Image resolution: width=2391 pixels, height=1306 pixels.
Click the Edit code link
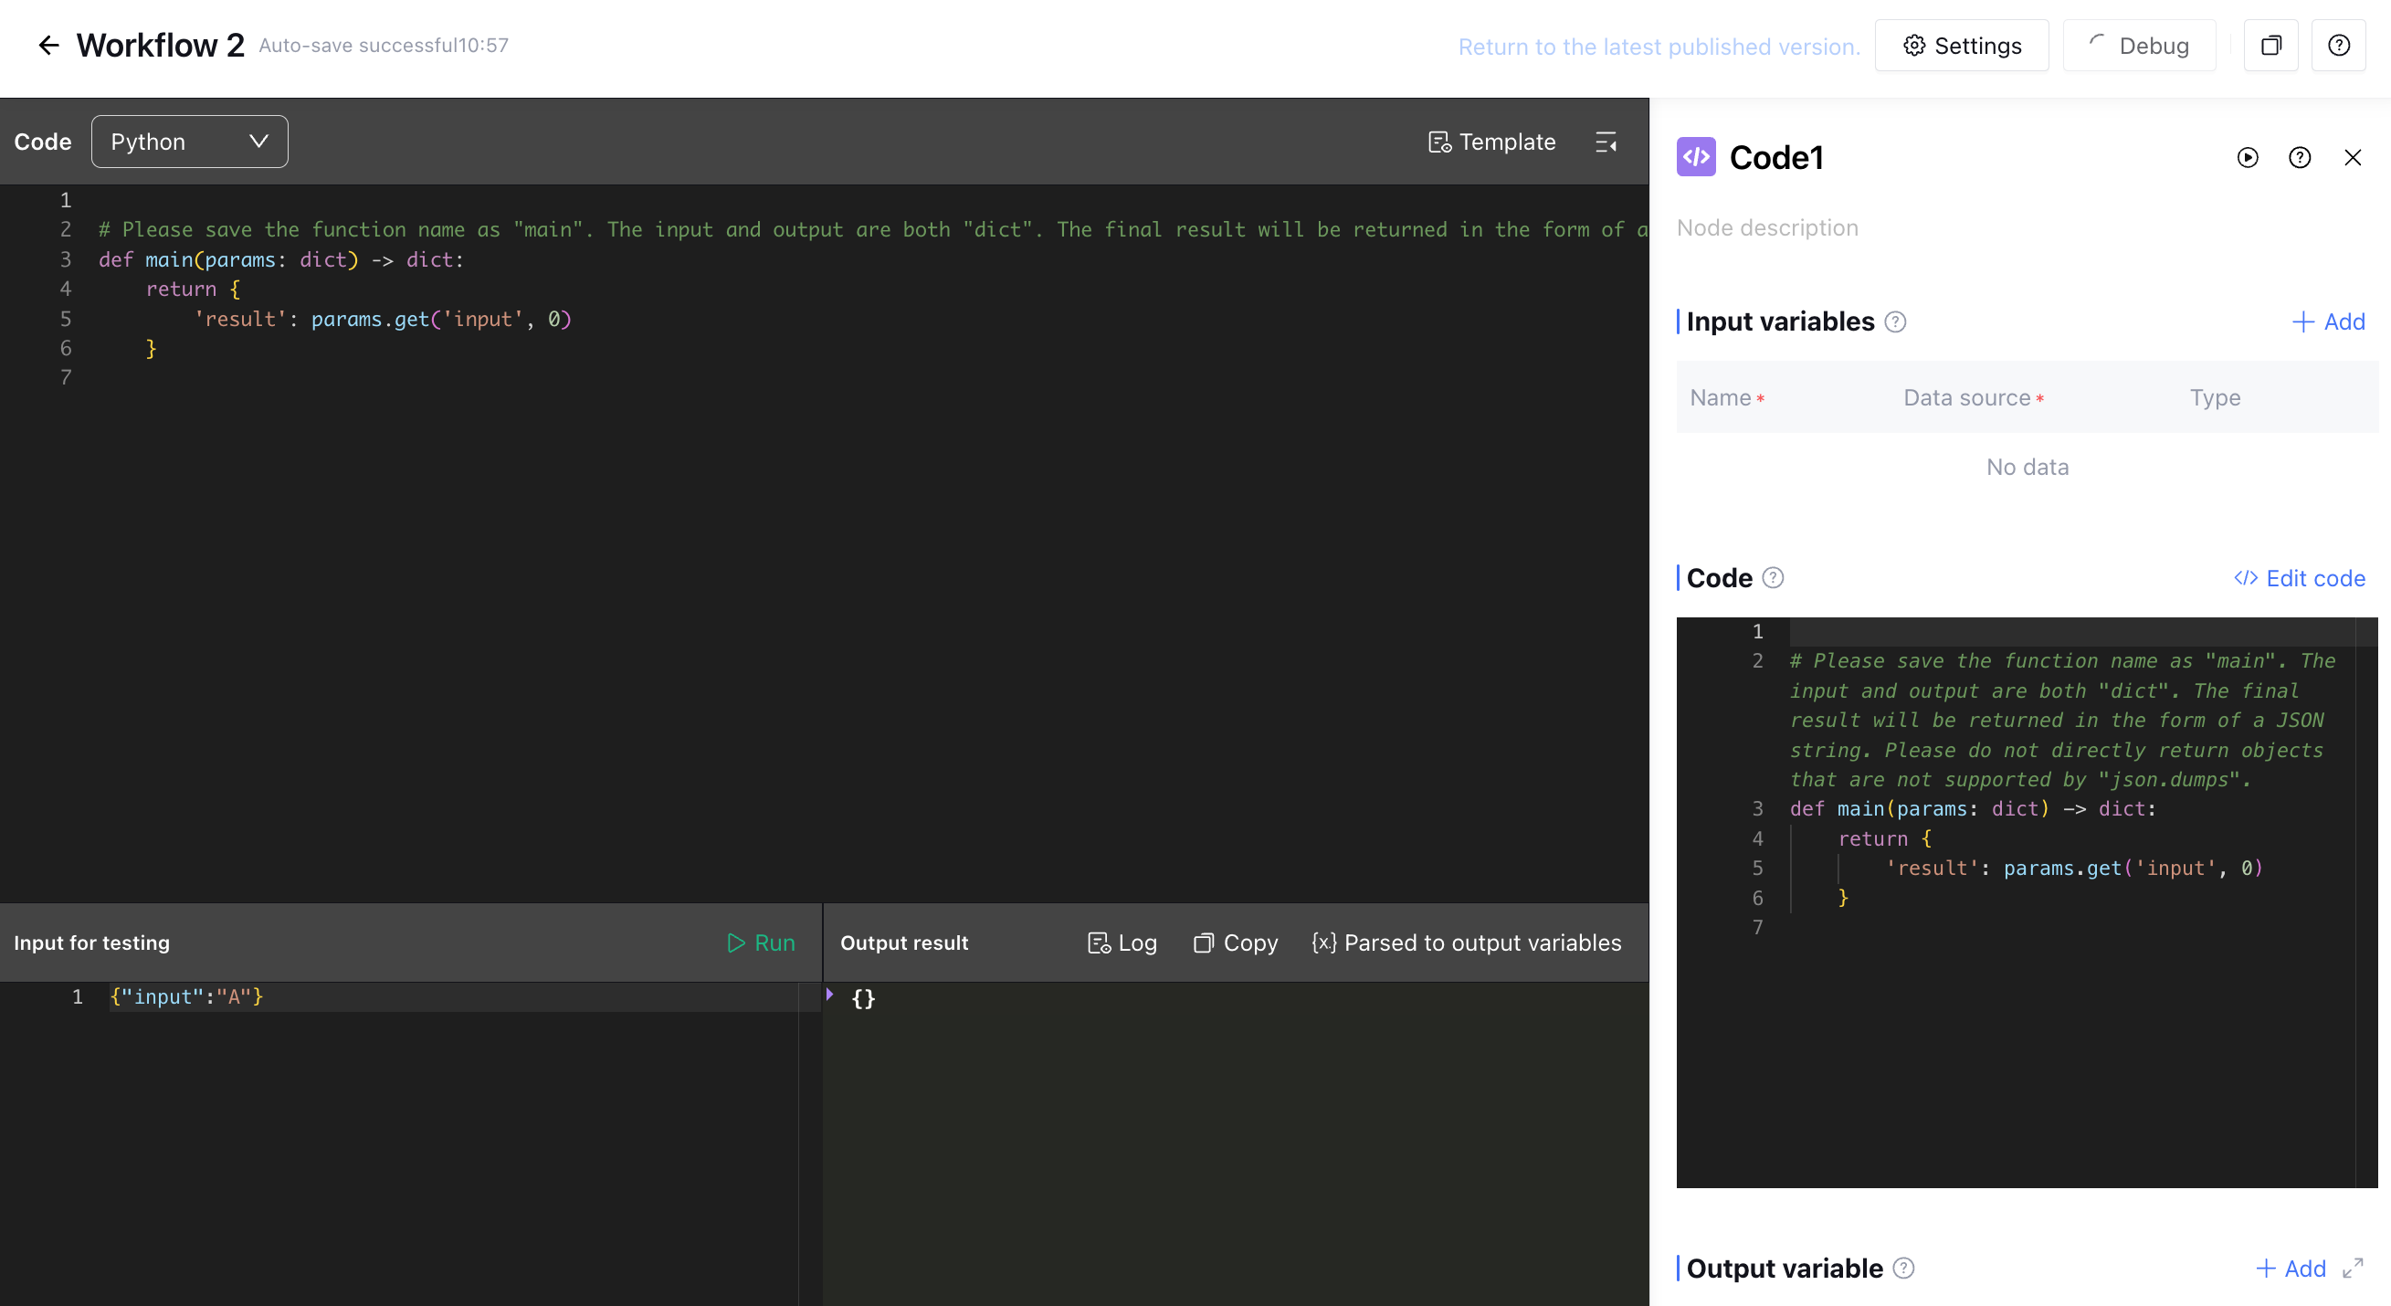point(2299,578)
